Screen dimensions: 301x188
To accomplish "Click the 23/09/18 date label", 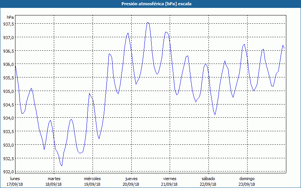I will coord(247,184).
